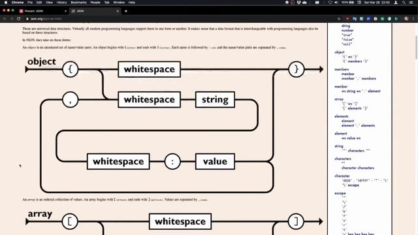Image resolution: width=418 pixels, height=235 pixels.
Task: Click whitespace box in array diagram
Action: pyautogui.click(x=180, y=221)
